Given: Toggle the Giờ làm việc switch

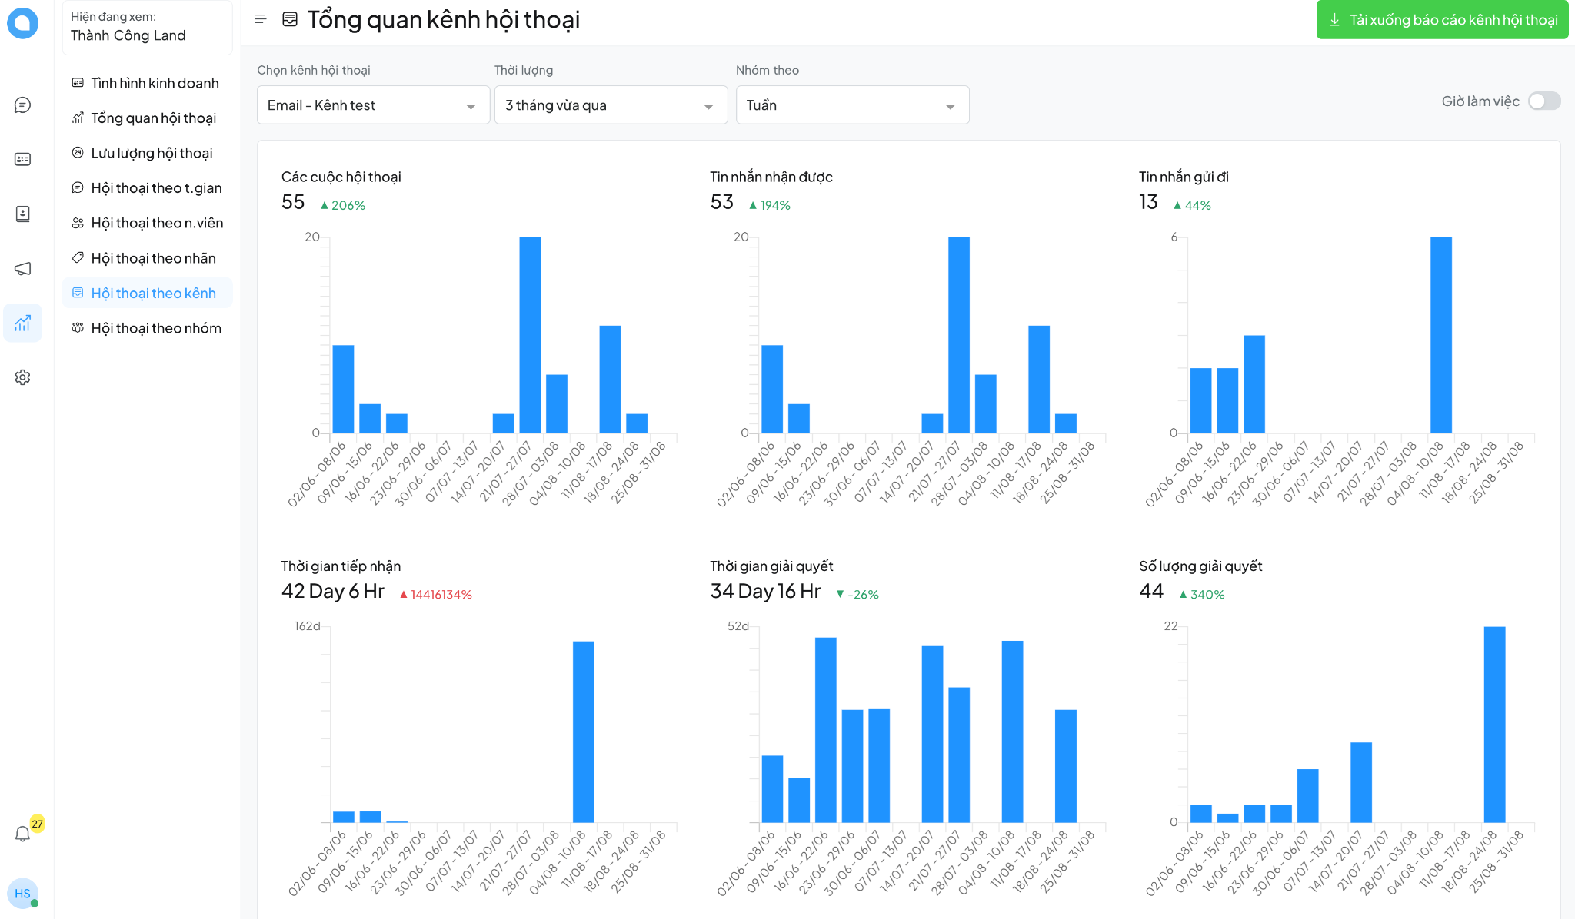Looking at the screenshot, I should click(1543, 101).
